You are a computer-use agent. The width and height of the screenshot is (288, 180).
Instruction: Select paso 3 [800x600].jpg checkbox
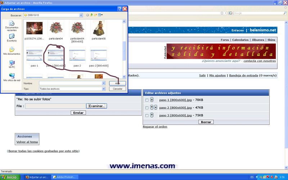pos(147,116)
